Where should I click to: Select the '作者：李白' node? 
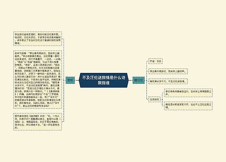point(155,61)
